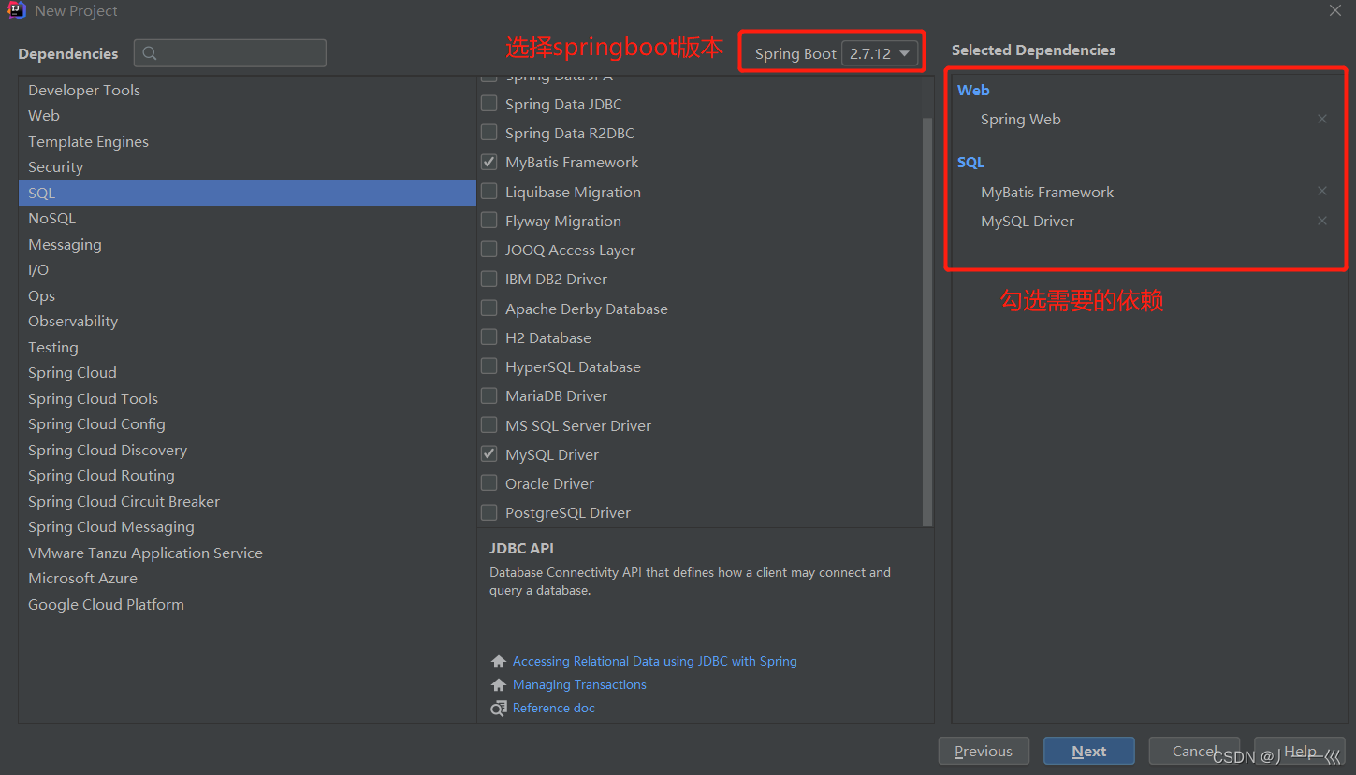Click the dependencies search input field
The image size is (1356, 775).
coord(230,53)
